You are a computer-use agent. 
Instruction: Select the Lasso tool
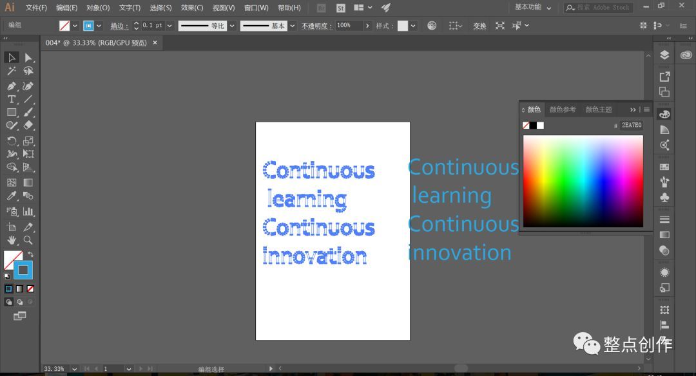click(28, 71)
